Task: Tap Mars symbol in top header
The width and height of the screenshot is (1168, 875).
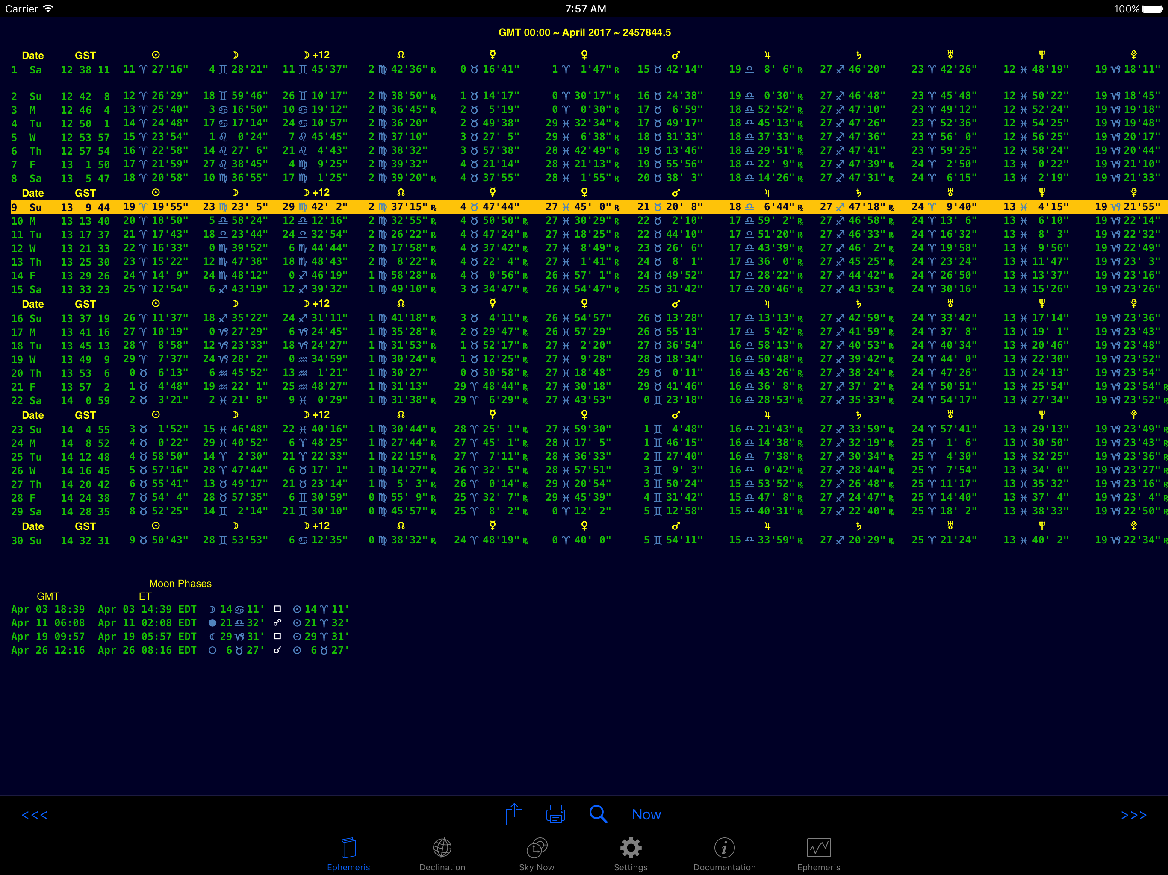Action: click(x=676, y=55)
